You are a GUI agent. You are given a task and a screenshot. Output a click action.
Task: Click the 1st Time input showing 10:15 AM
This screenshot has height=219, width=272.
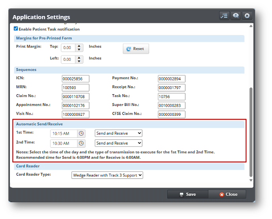coord(63,134)
